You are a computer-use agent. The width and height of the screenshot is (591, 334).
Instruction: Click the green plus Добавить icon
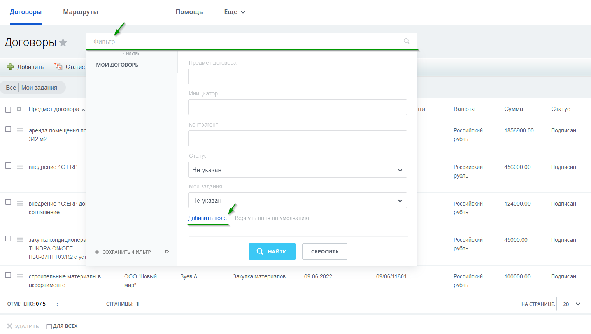pyautogui.click(x=11, y=67)
